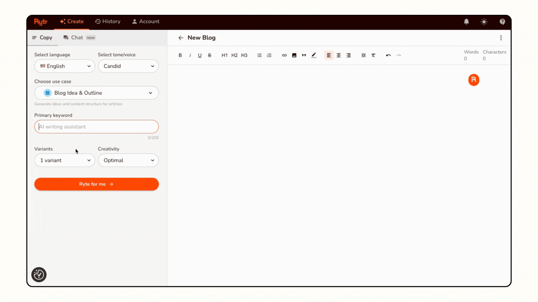
Task: Enable center text alignment
Action: pyautogui.click(x=338, y=55)
